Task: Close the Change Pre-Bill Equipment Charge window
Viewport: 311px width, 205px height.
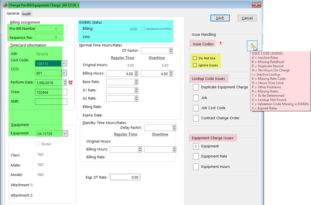Action: click(256, 5)
